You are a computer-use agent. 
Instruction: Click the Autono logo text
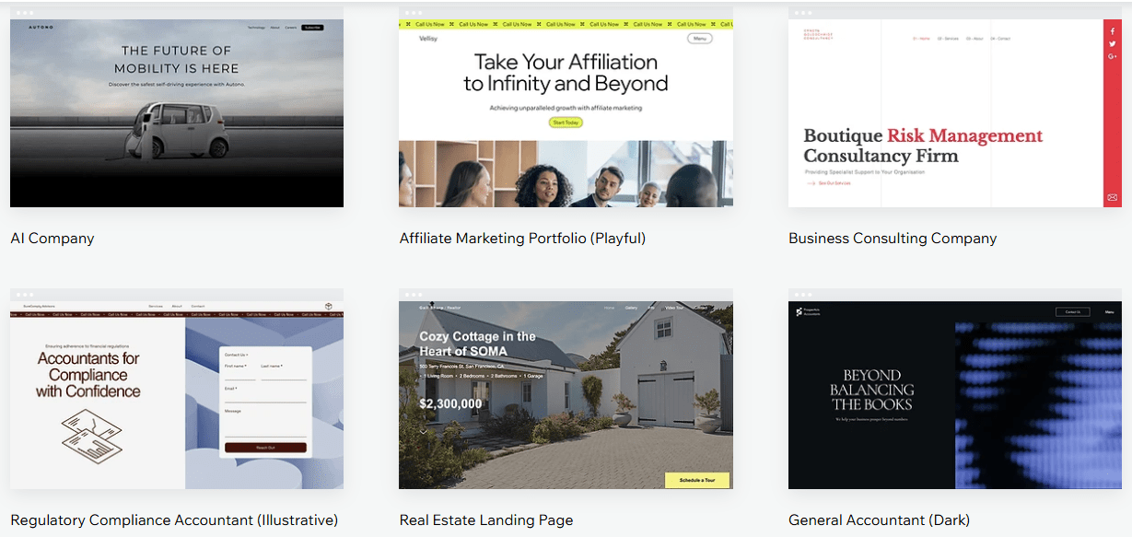coord(41,28)
